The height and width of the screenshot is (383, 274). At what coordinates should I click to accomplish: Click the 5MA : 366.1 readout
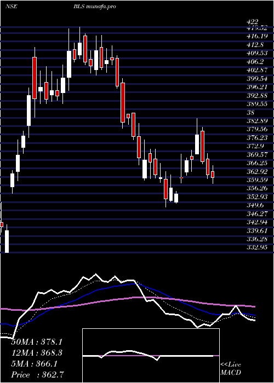35,364
